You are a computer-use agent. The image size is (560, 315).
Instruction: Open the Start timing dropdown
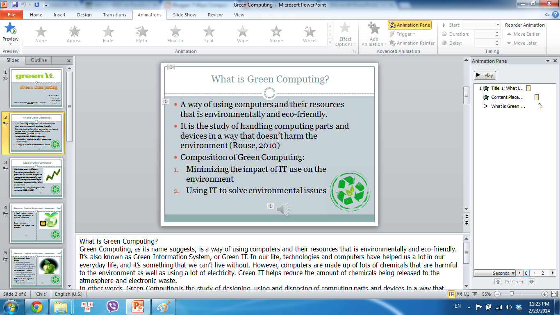[498, 25]
